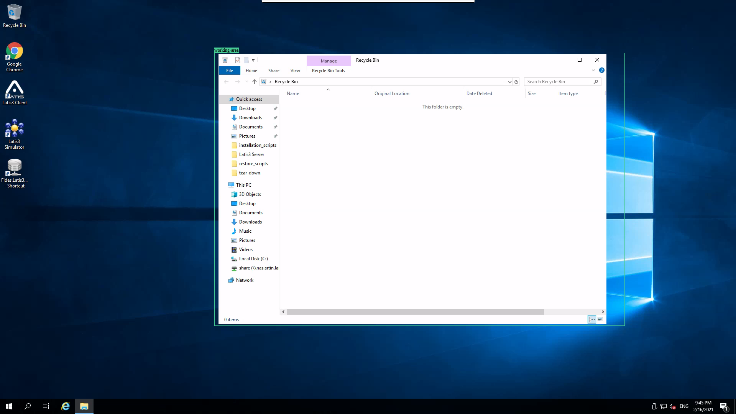Refresh the Recycle Bin view
Image resolution: width=736 pixels, height=414 pixels.
(516, 82)
